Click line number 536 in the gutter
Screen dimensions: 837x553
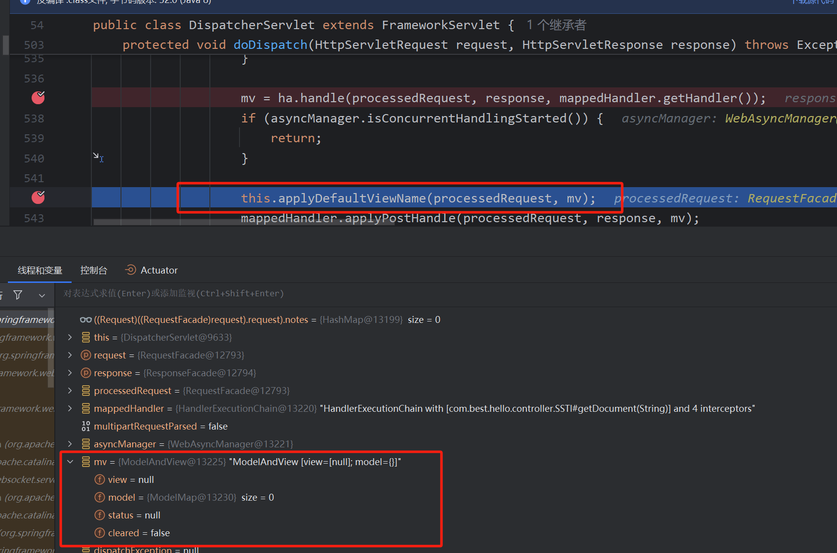(34, 79)
